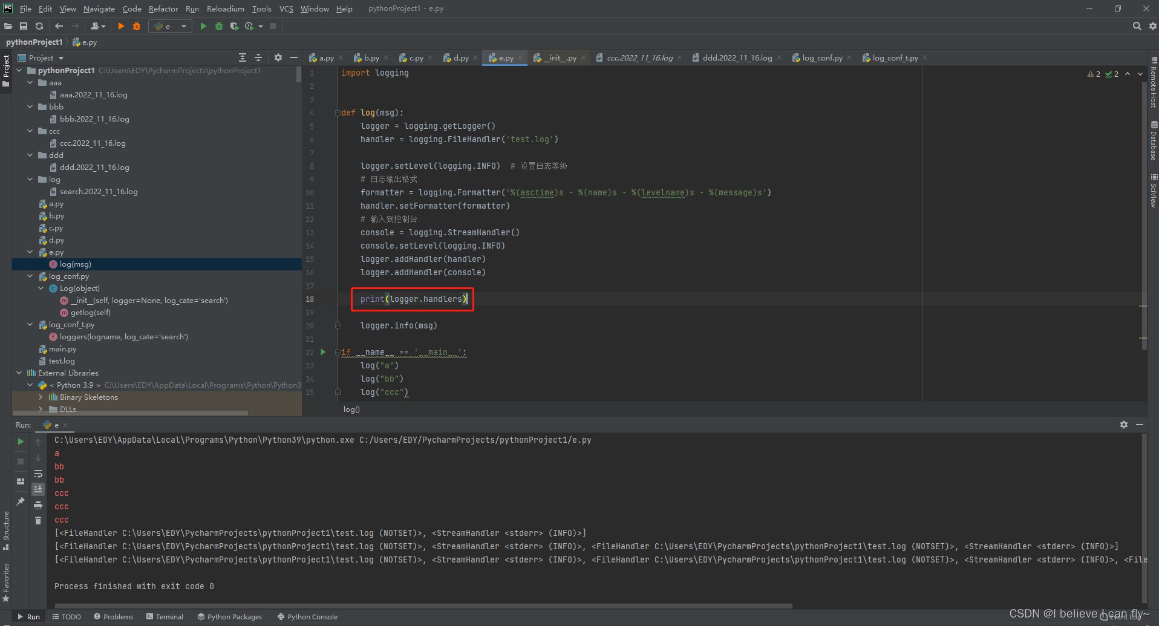The image size is (1159, 626).
Task: Click the Project tree horizontal scrollbar
Action: (131, 413)
